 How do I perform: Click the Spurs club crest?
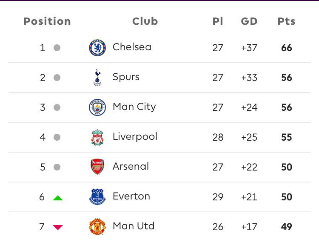(97, 78)
